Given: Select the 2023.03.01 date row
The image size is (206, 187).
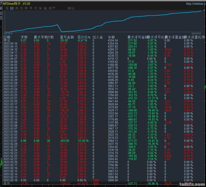Looking at the screenshot, I should [x=10, y=141].
